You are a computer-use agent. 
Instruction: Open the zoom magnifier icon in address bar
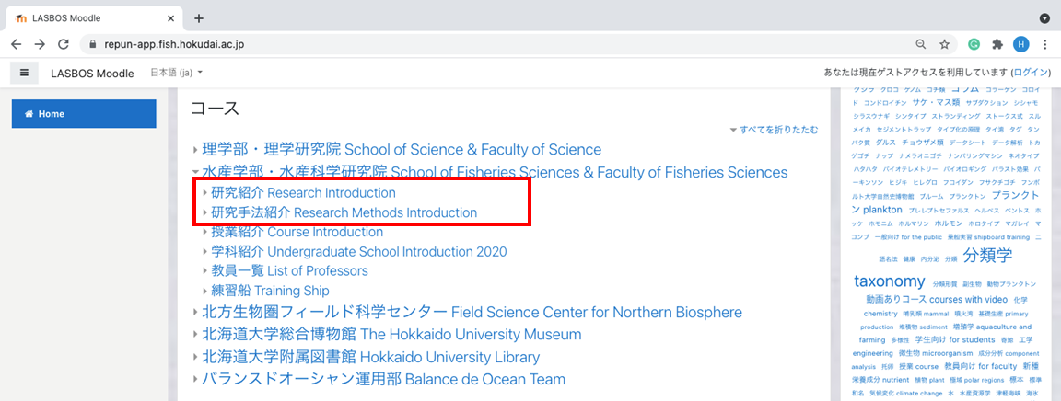click(921, 44)
